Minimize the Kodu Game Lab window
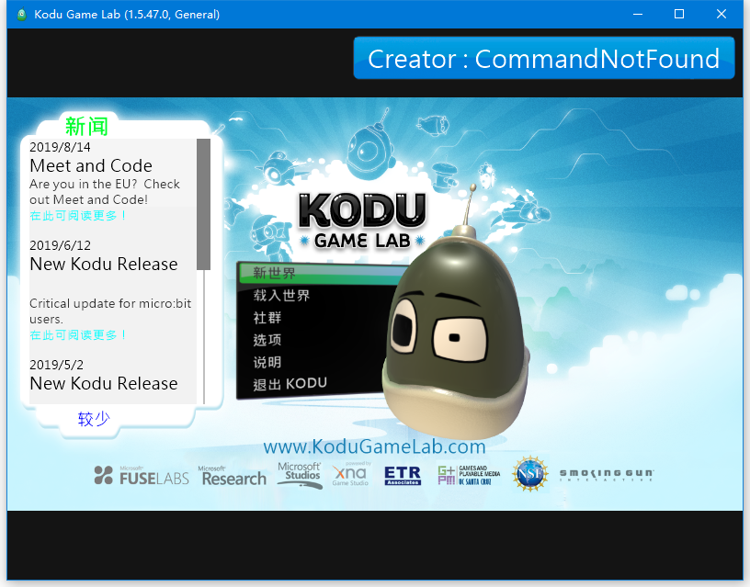The height and width of the screenshot is (587, 750). (638, 15)
